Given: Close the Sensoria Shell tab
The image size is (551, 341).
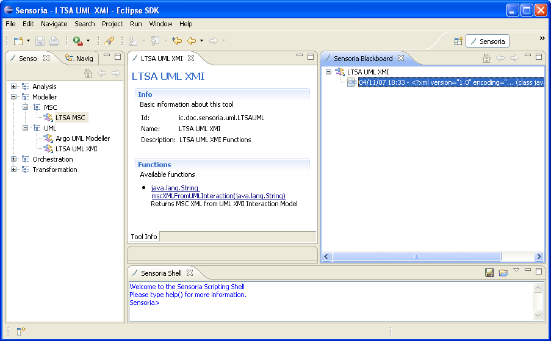Looking at the screenshot, I should (x=190, y=273).
